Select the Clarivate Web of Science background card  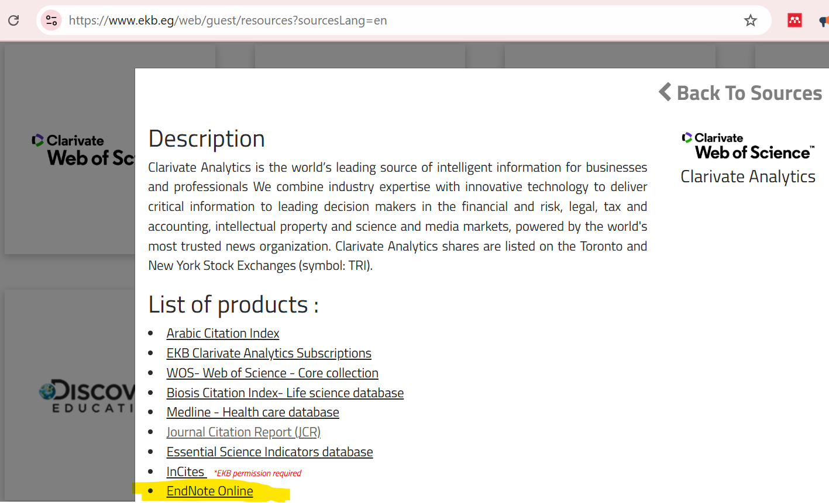click(70, 150)
